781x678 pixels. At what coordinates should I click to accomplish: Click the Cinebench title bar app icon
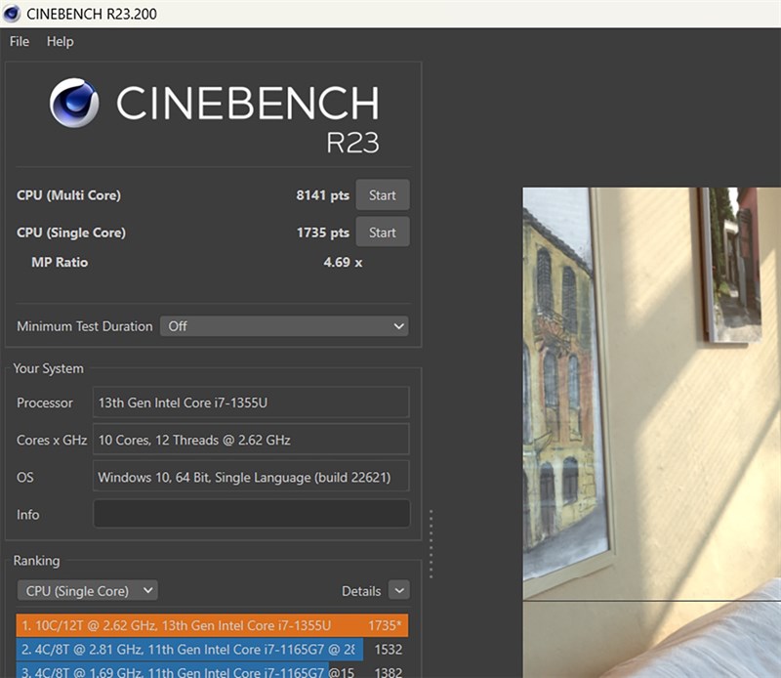point(11,14)
